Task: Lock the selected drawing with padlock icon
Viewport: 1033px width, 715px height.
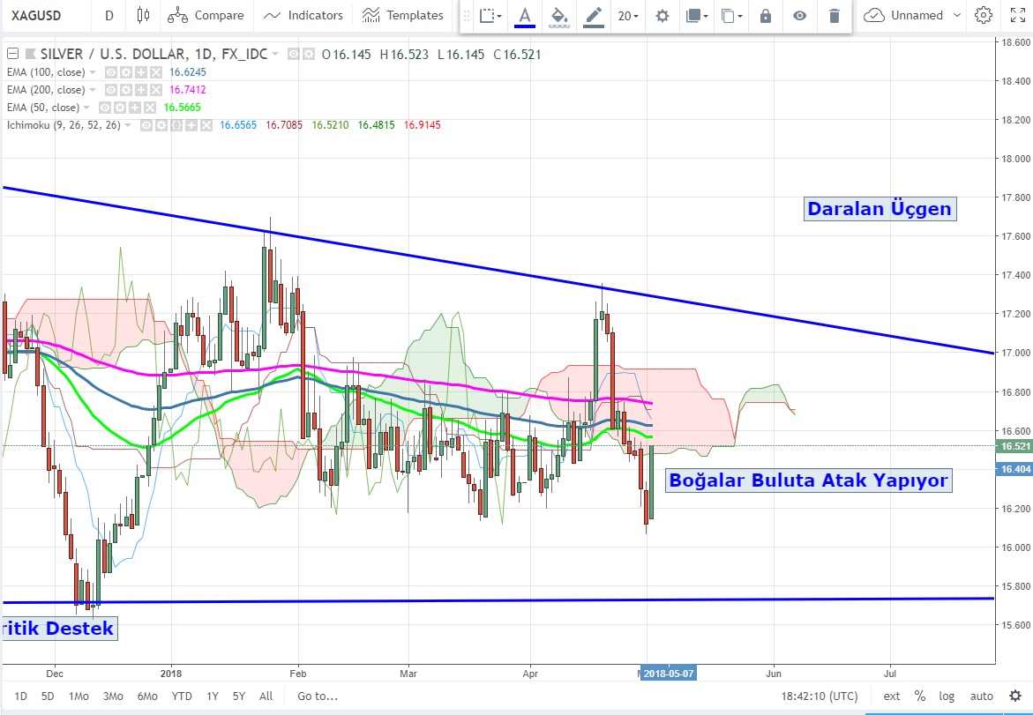Action: [765, 16]
